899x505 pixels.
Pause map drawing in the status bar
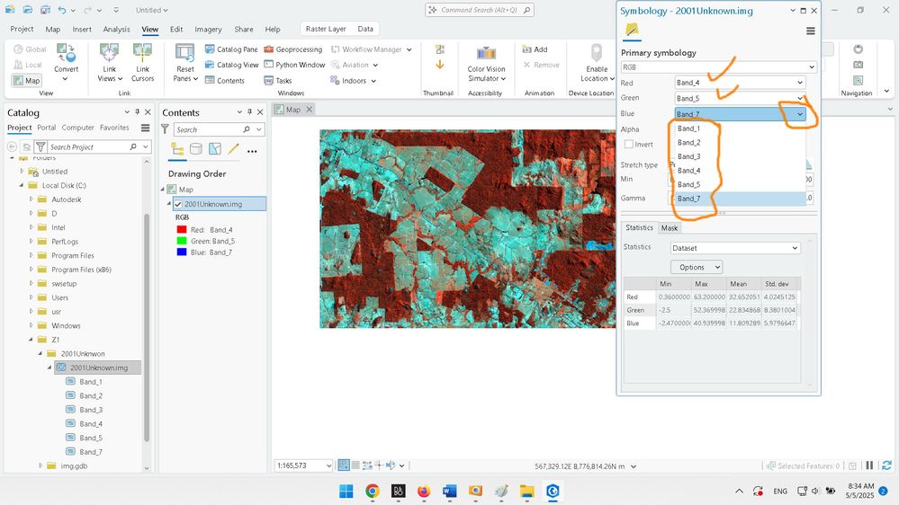tap(870, 465)
